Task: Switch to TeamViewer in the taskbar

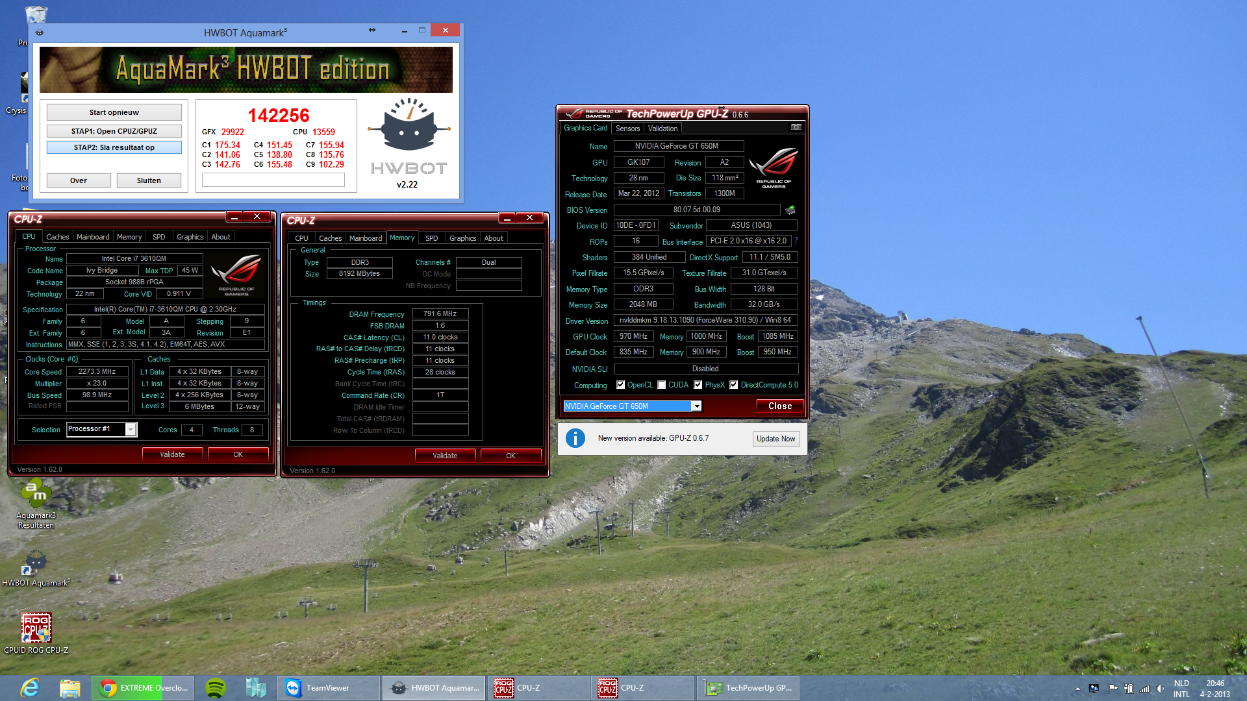Action: 329,688
